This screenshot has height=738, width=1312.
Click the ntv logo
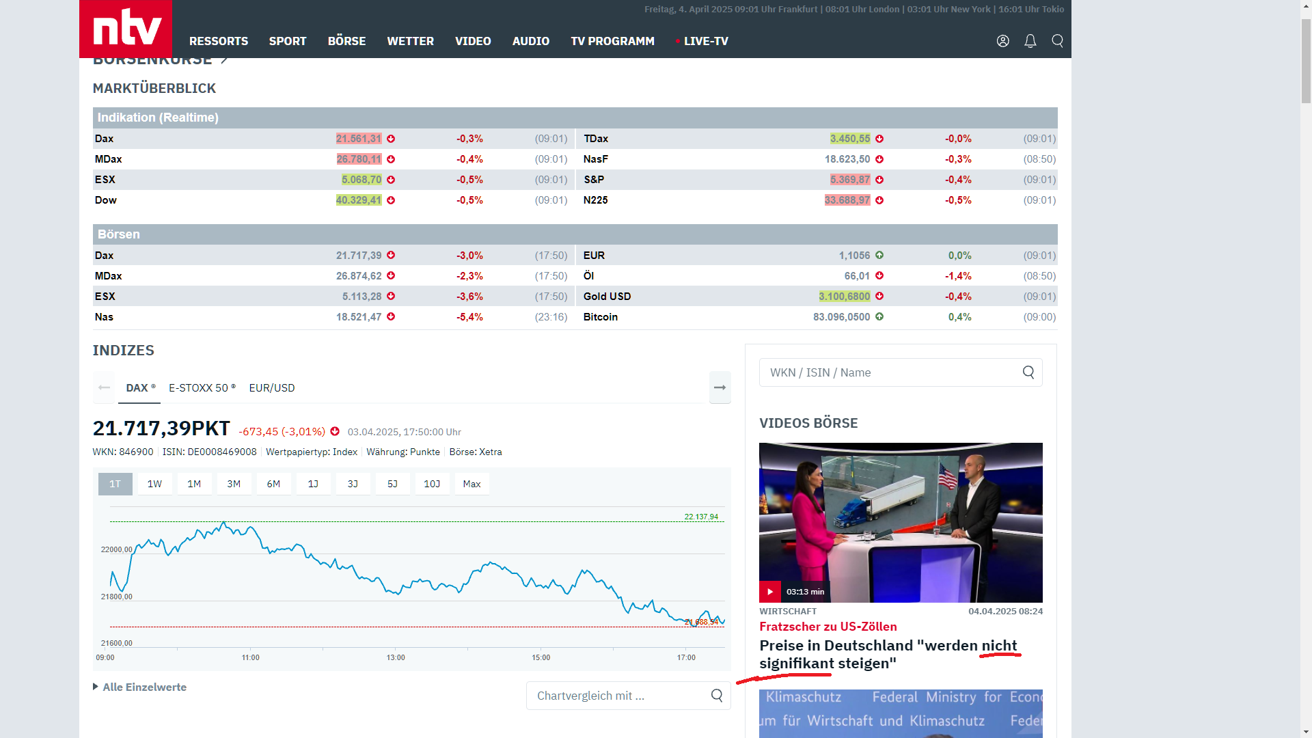coord(126,29)
